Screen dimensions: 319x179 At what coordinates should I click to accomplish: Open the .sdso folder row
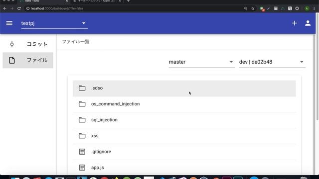coord(184,88)
